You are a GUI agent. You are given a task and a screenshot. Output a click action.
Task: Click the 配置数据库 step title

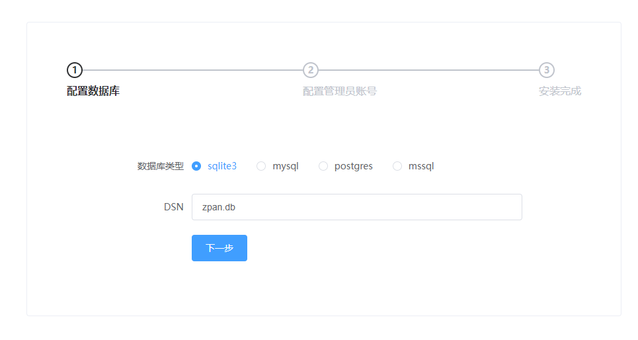[x=93, y=91]
